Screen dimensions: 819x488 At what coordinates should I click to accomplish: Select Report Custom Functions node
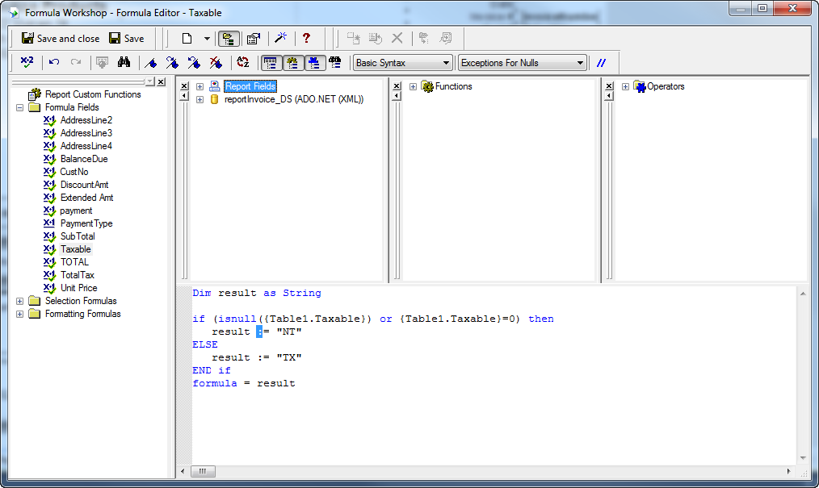93,94
